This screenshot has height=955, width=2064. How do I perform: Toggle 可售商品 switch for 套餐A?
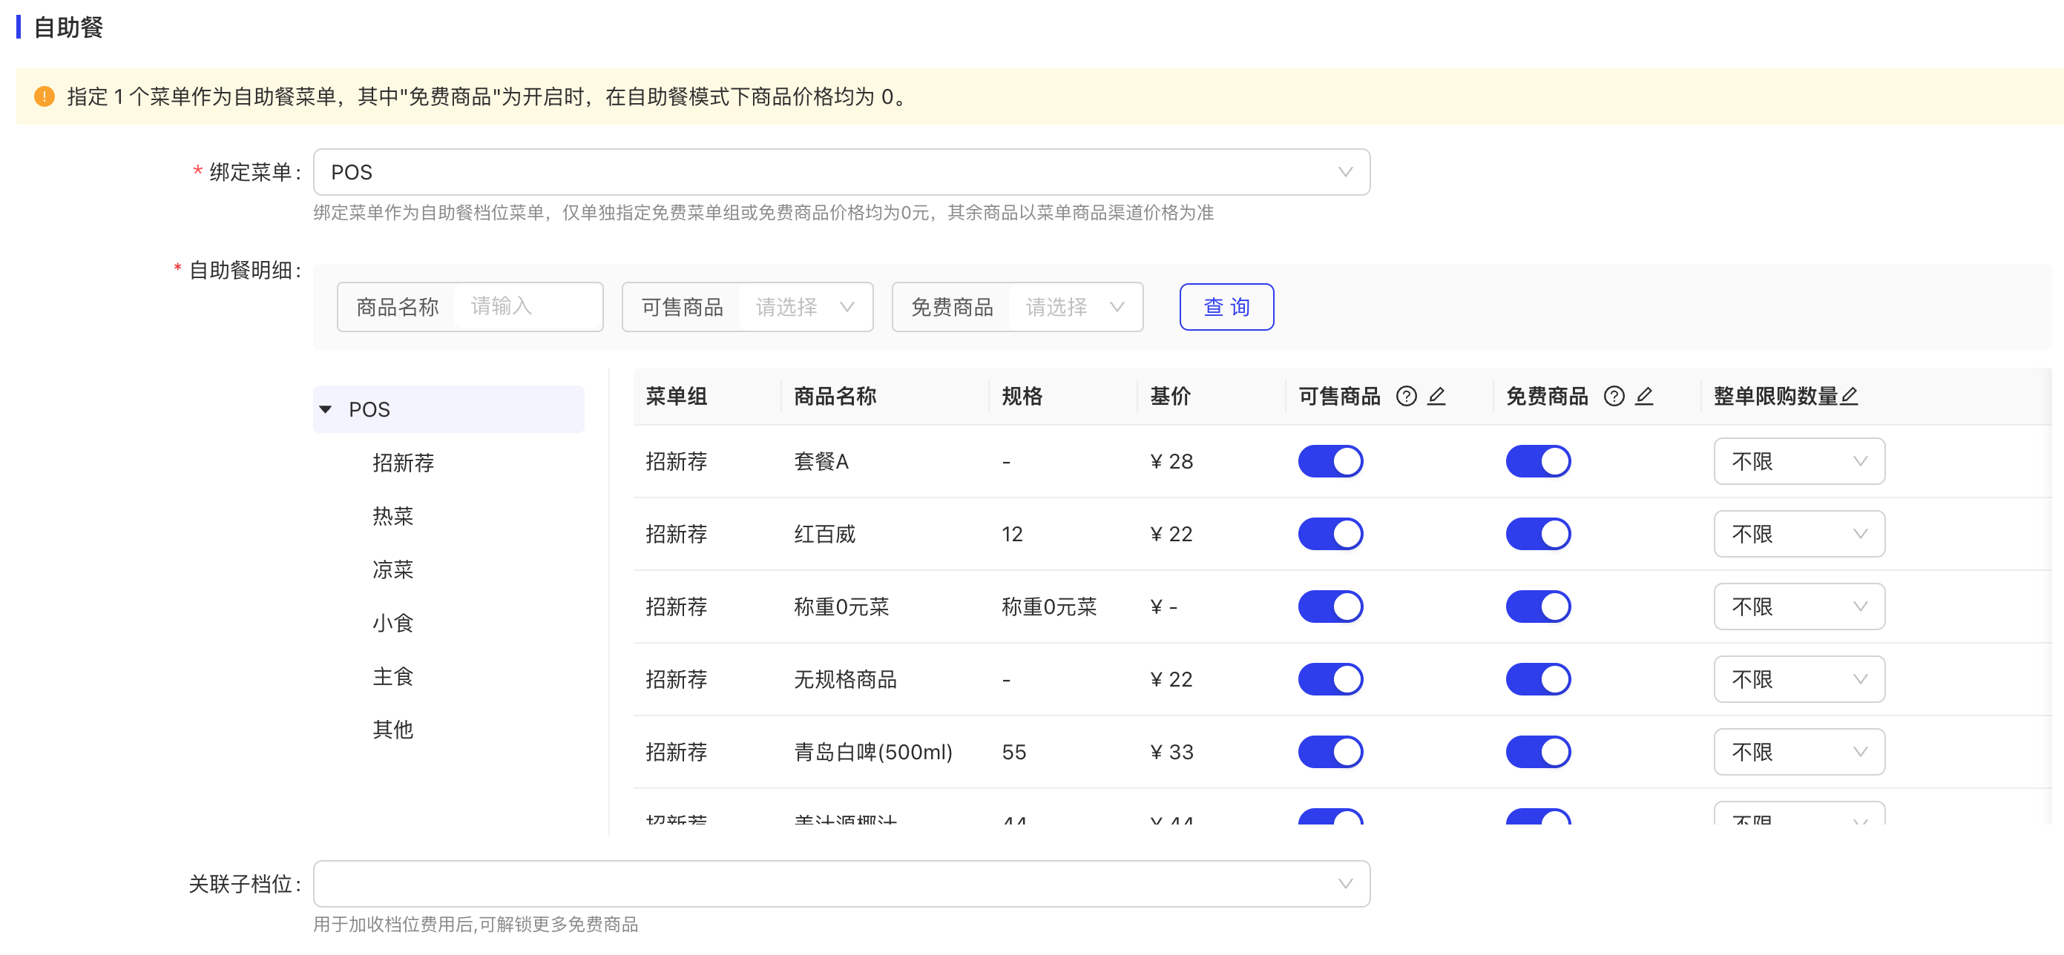[x=1330, y=462]
